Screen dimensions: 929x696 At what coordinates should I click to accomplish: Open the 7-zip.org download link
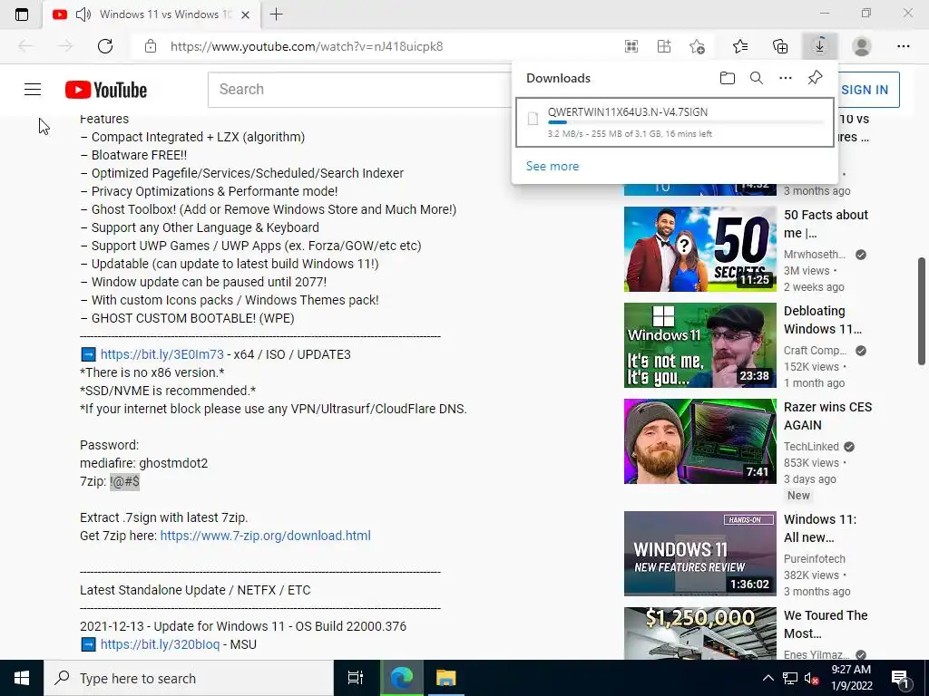(266, 536)
